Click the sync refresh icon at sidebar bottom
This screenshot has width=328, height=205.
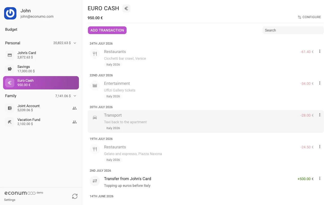(x=75, y=196)
